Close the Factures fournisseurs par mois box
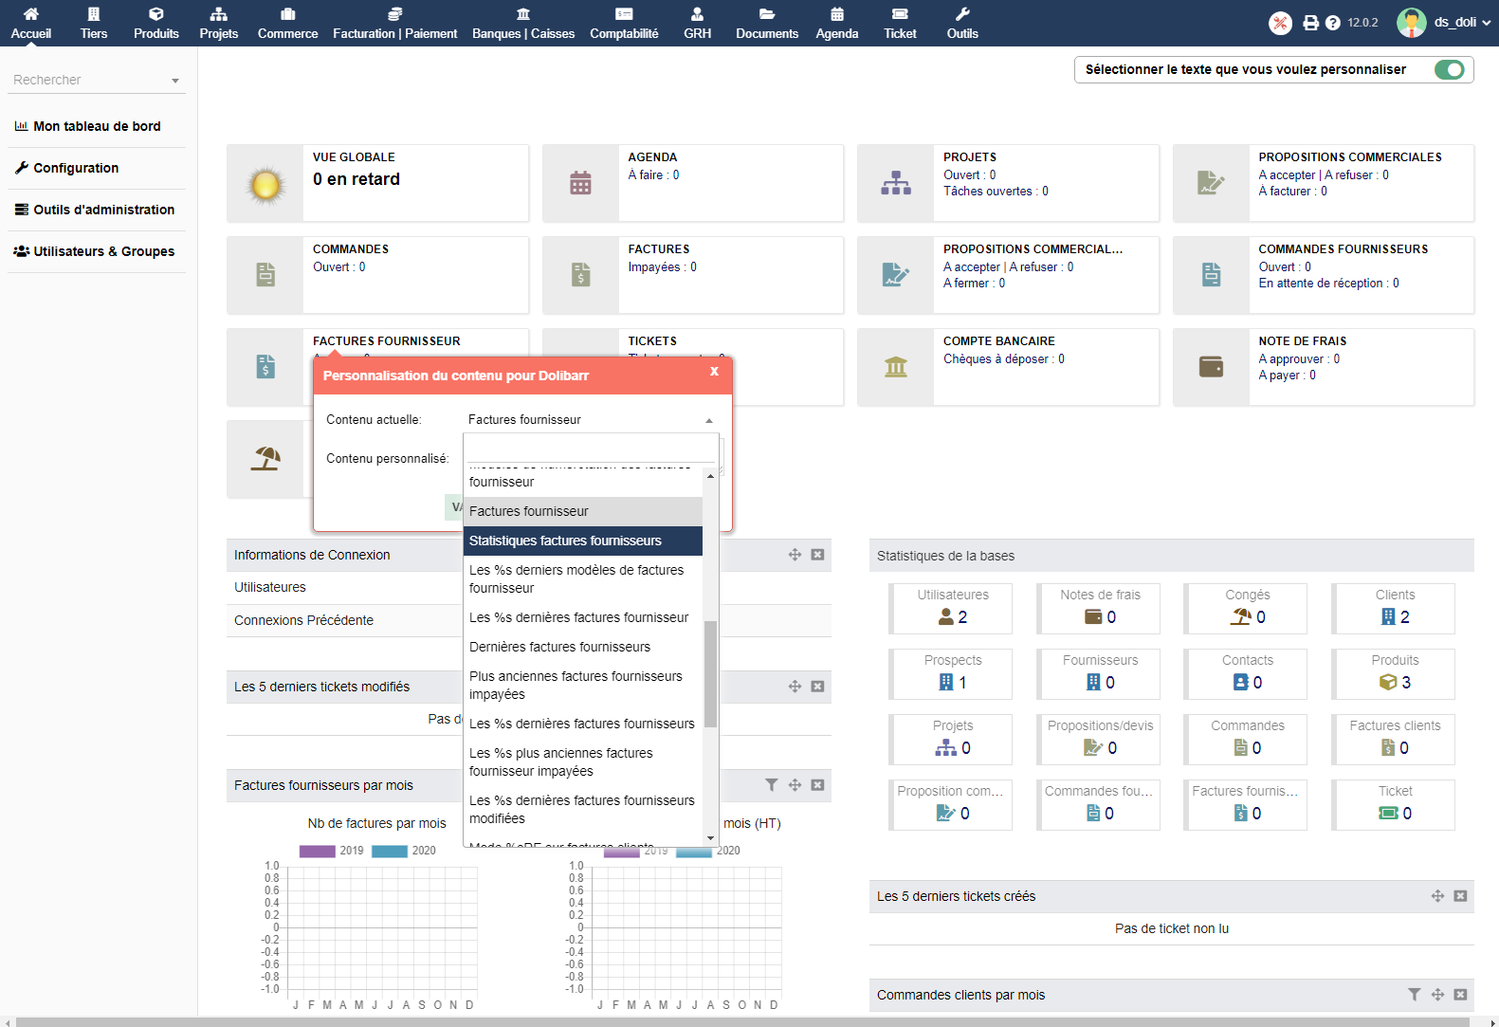Viewport: 1499px width, 1027px height. (817, 785)
